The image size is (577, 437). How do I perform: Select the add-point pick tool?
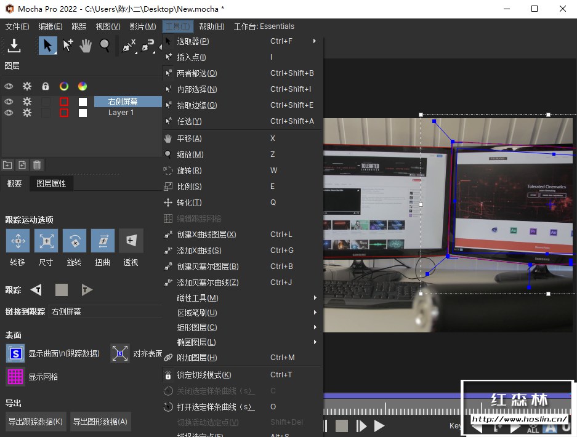coord(68,46)
